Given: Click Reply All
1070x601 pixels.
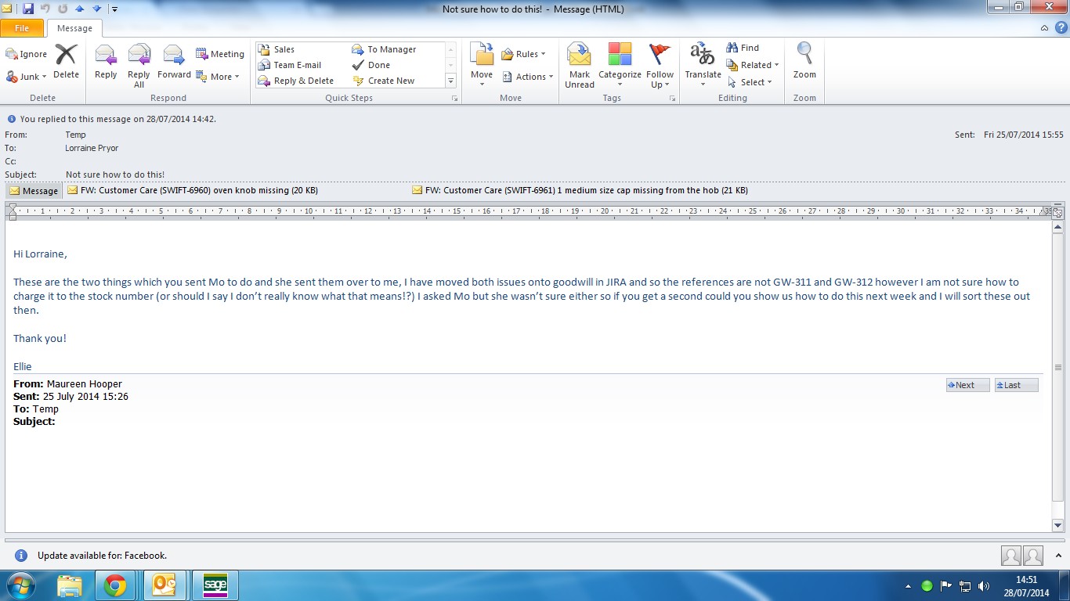Looking at the screenshot, I should [x=139, y=66].
